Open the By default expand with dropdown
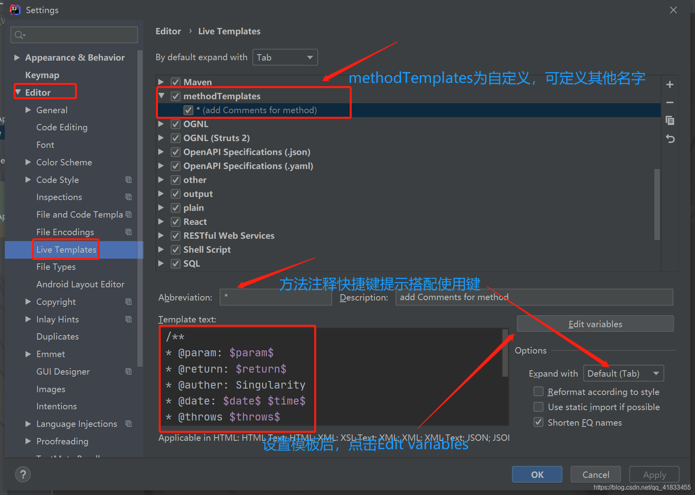Viewport: 695px width, 495px height. tap(285, 57)
